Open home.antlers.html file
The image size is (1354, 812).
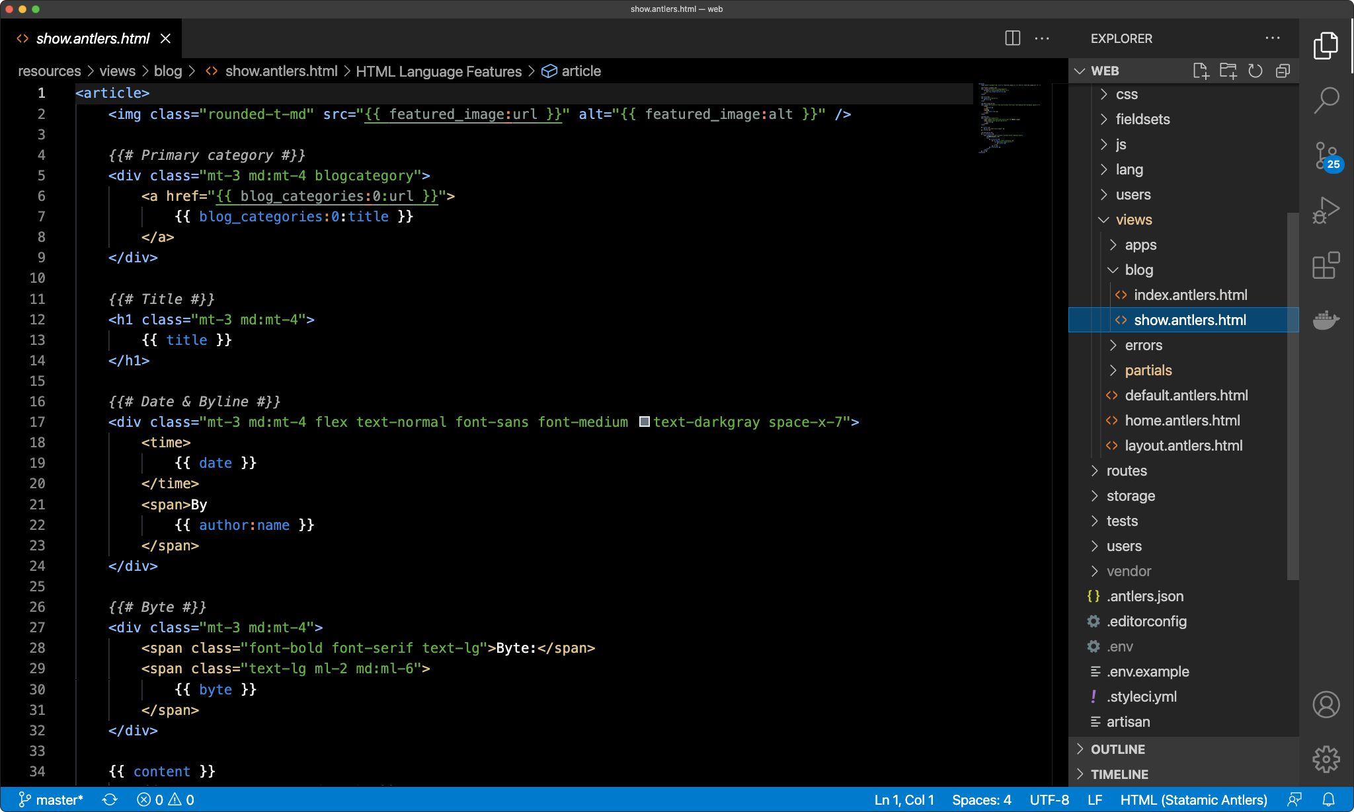click(1182, 421)
